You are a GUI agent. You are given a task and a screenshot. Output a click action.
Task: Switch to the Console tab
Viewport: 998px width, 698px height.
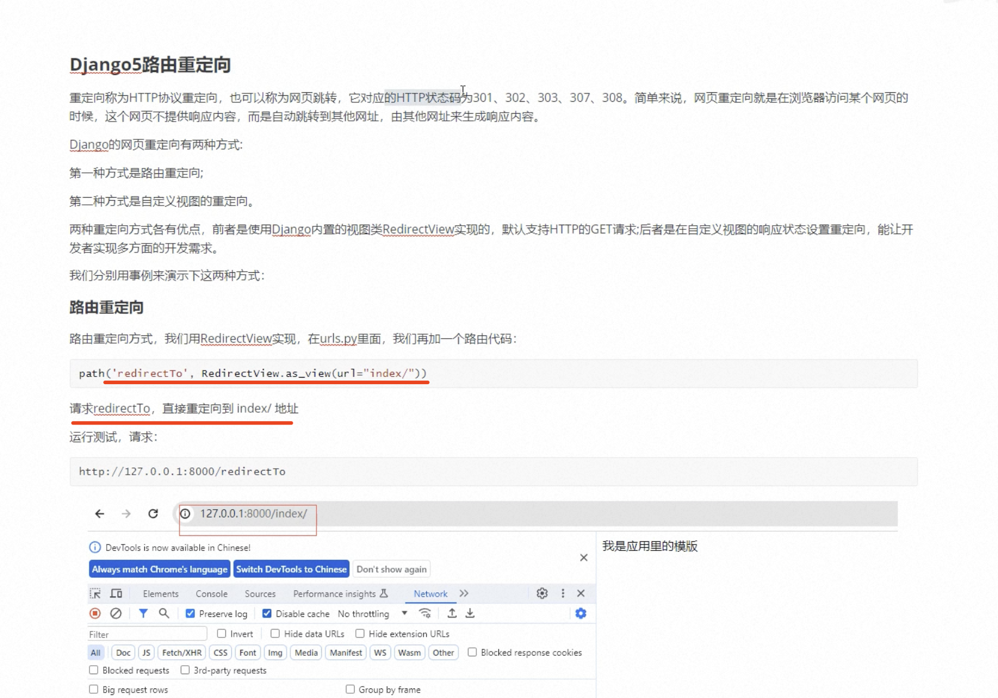point(212,594)
